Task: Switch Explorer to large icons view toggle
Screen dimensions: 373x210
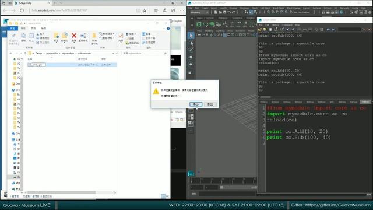Action: coord(167,196)
